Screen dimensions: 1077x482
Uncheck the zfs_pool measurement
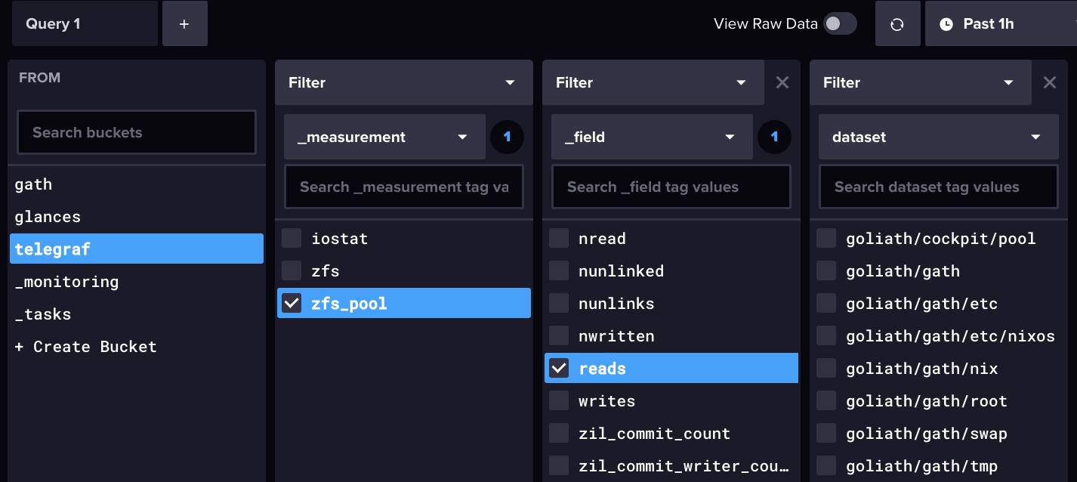291,303
